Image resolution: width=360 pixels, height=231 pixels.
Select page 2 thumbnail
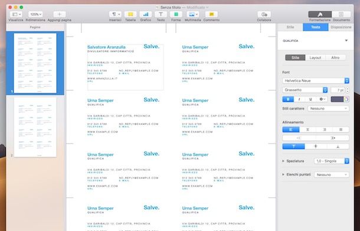[x=35, y=127]
